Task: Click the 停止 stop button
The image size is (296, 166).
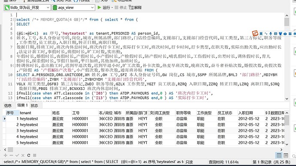Action: [121, 8]
